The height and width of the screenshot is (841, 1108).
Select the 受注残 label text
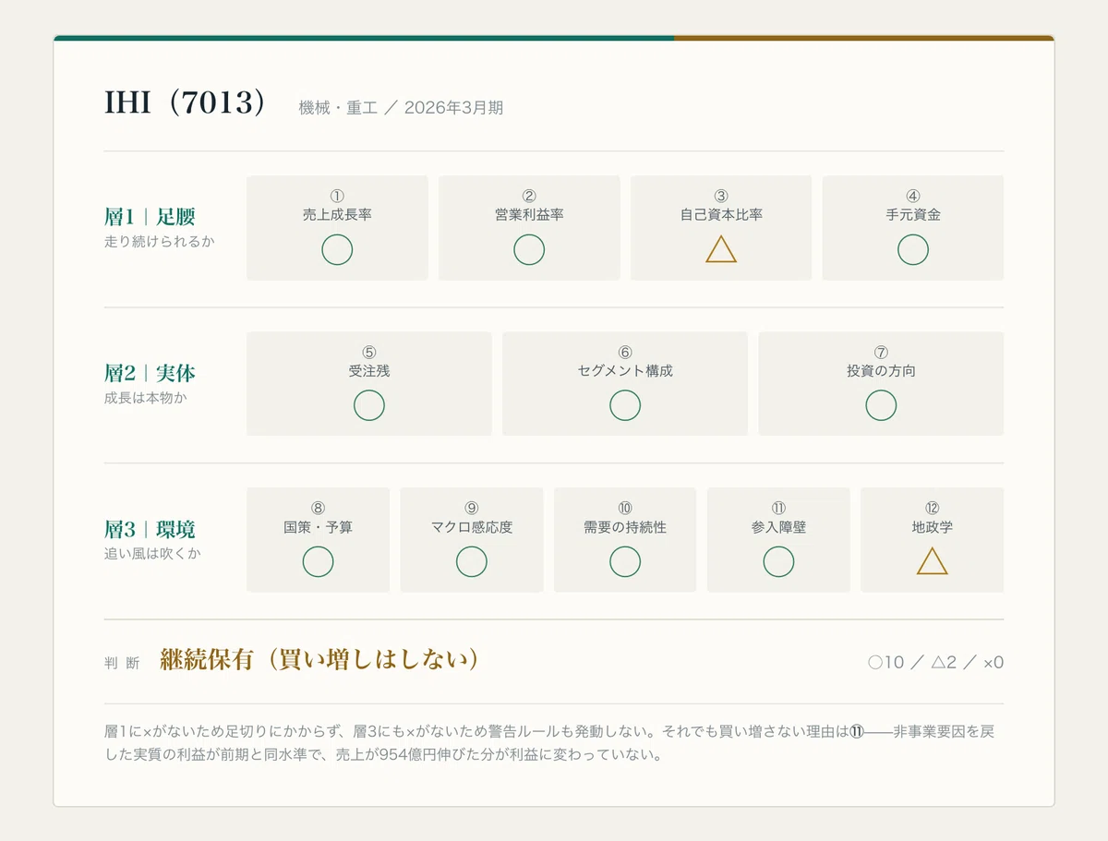pos(369,370)
